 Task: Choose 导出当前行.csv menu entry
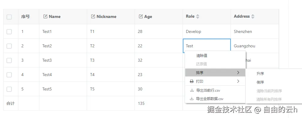[215, 90]
